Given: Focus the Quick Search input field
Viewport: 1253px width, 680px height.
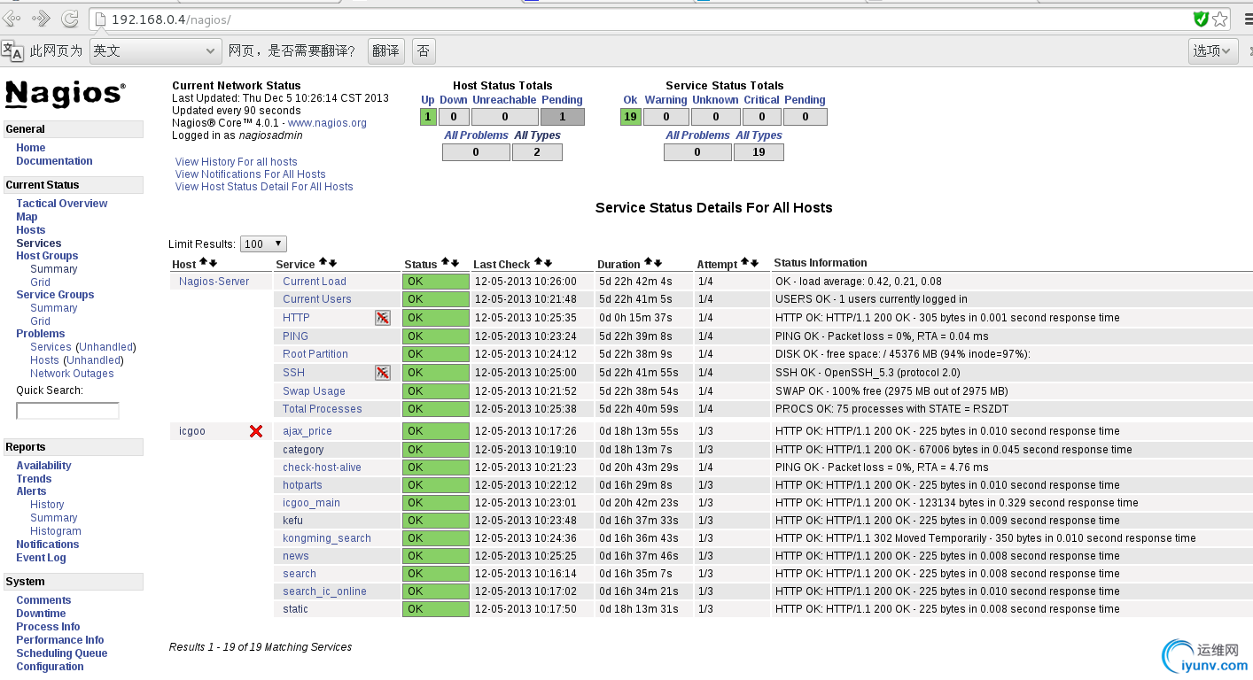Looking at the screenshot, I should [67, 411].
